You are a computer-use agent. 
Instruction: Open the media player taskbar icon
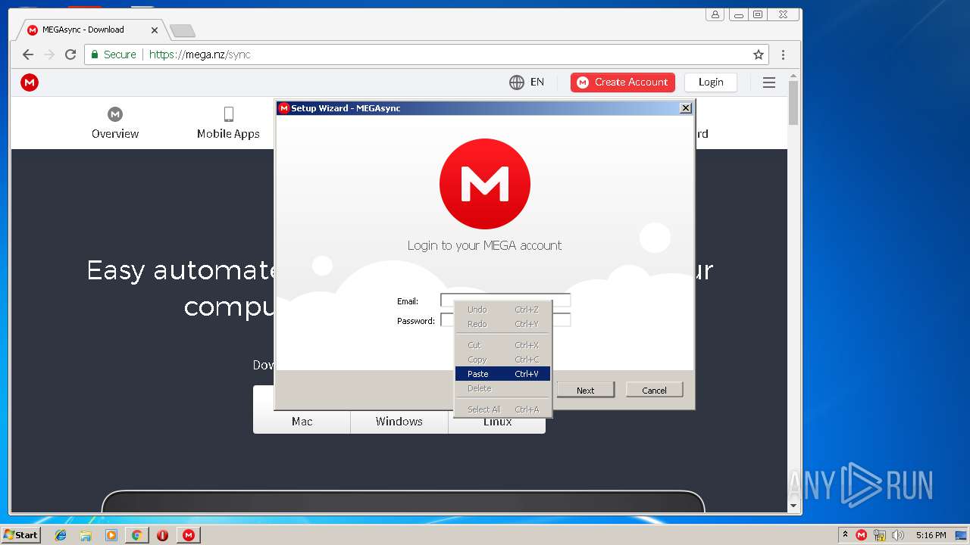pyautogui.click(x=111, y=535)
